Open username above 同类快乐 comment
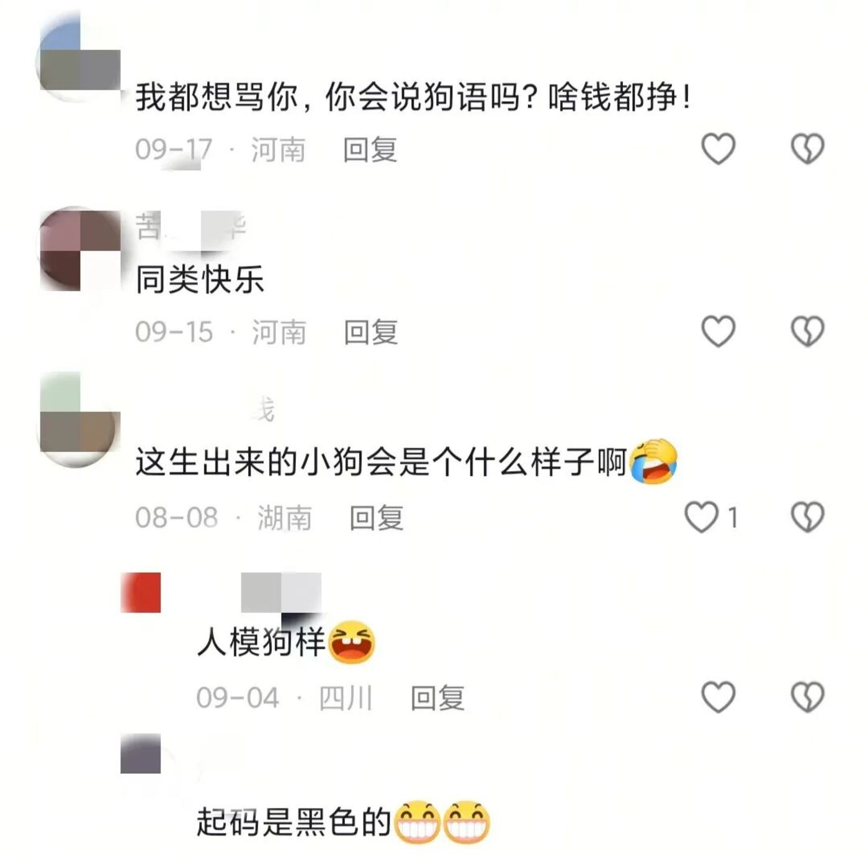The height and width of the screenshot is (854, 868). point(191,227)
